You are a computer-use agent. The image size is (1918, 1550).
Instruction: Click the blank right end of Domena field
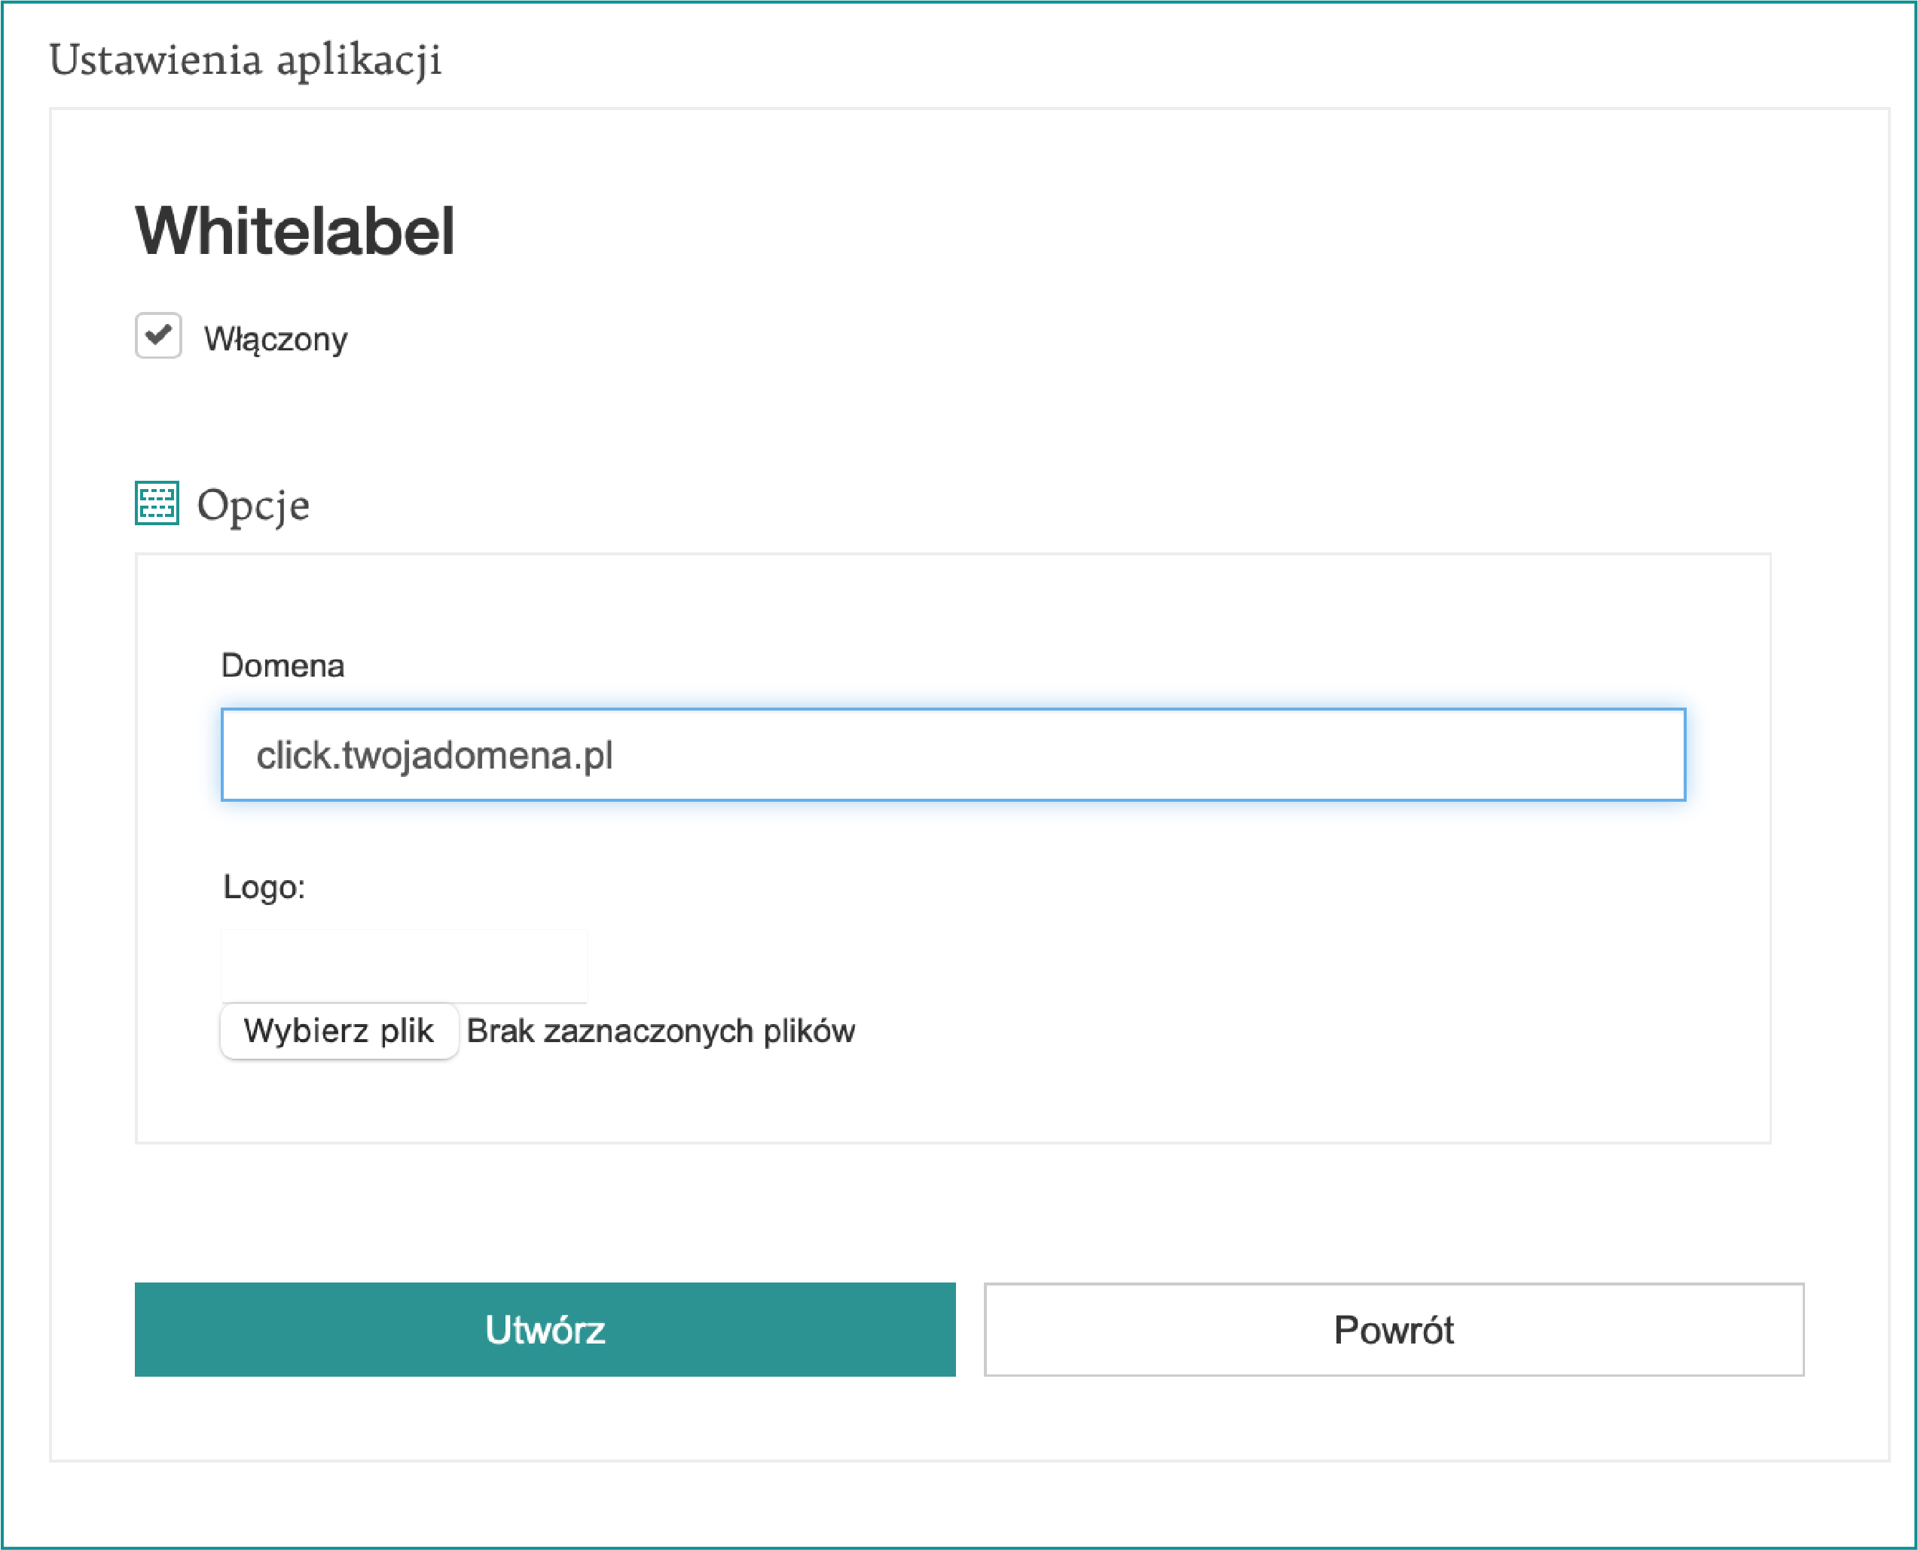tap(1562, 754)
